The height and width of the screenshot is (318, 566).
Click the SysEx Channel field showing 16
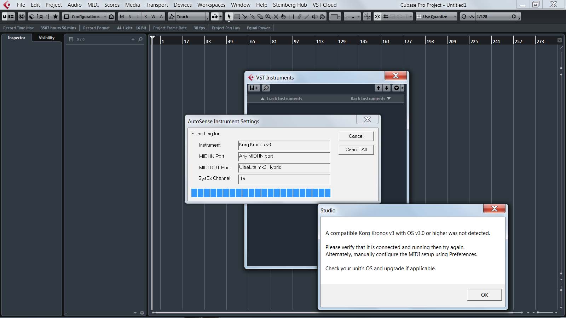[x=284, y=179]
